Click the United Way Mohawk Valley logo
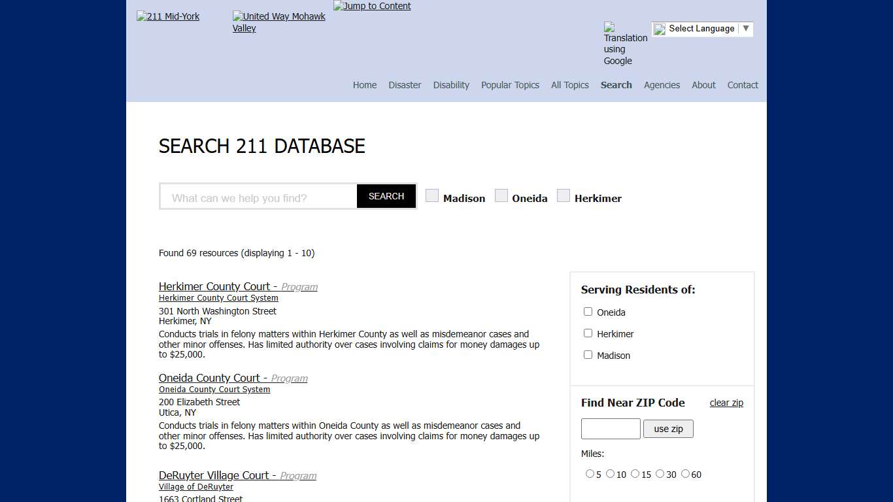The height and width of the screenshot is (502, 893). pos(278,22)
